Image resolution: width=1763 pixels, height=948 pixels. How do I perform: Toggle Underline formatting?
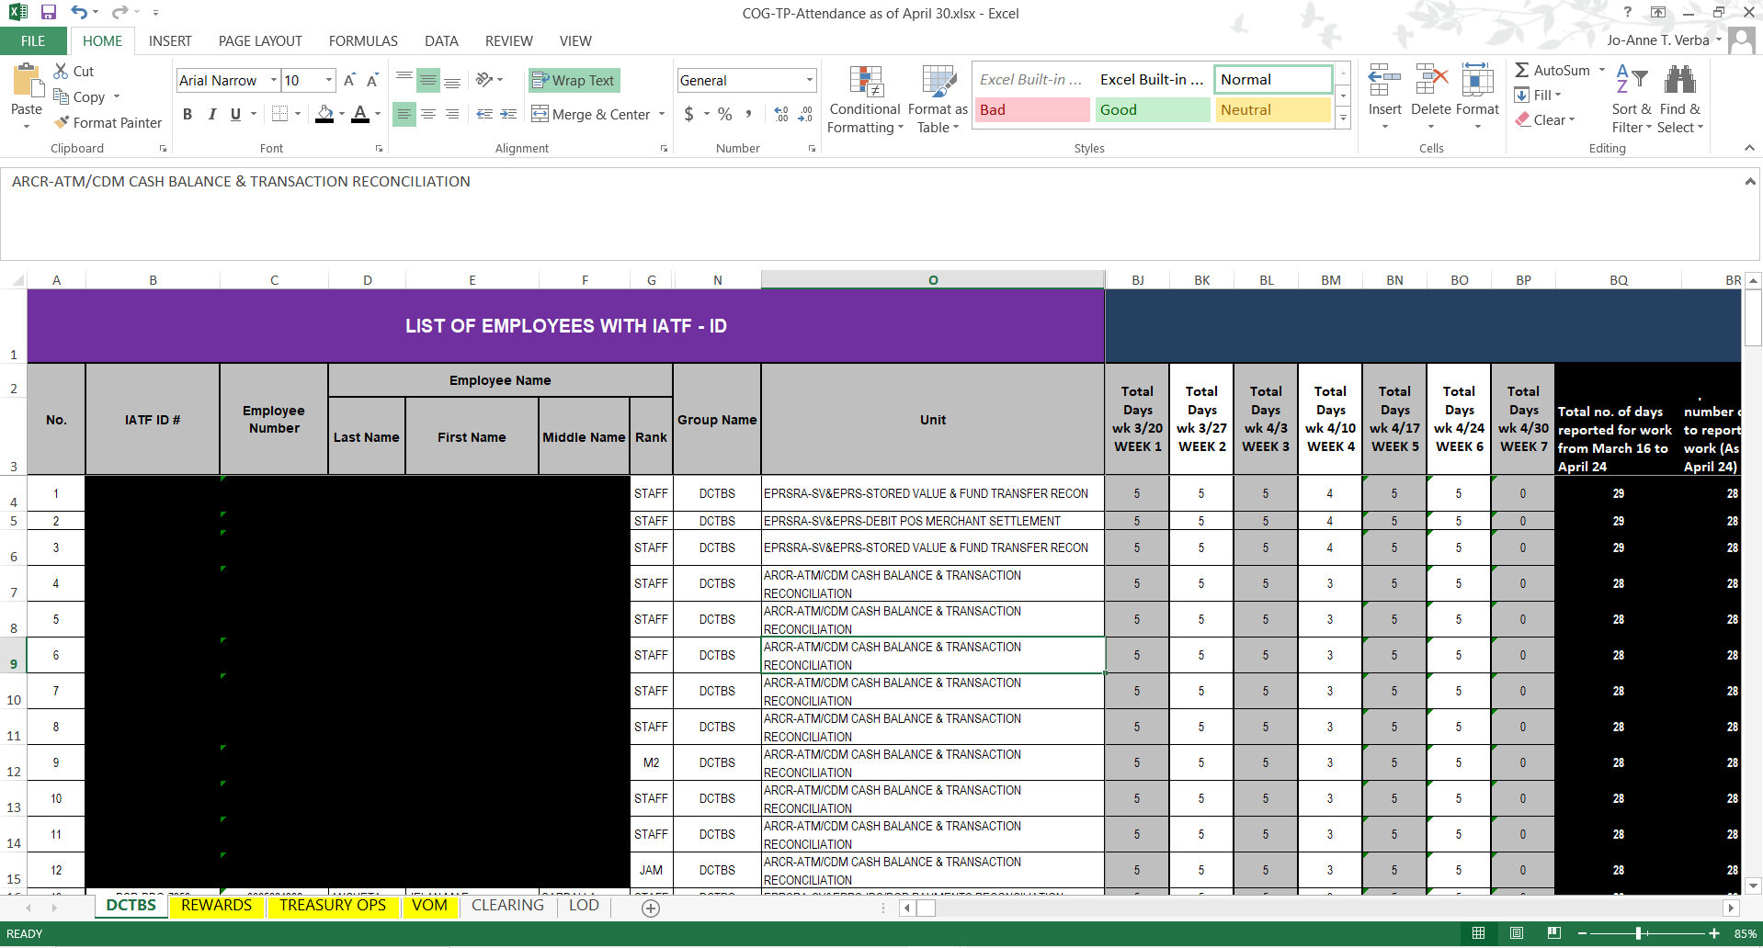[x=236, y=114]
